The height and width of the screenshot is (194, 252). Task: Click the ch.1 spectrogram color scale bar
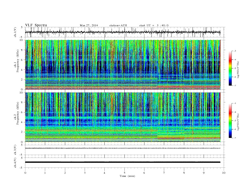click(230, 68)
